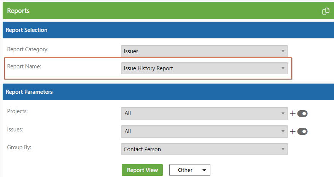
Task: Click the Reports title in green bar
Action: point(18,11)
